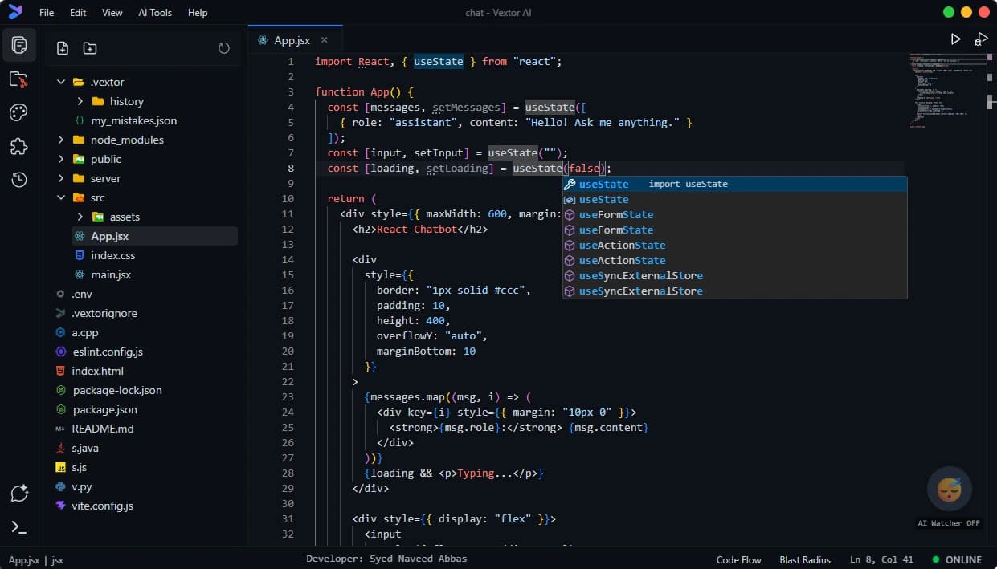This screenshot has width=997, height=569.
Task: Click the Python icon of v.py
Action: [x=60, y=486]
